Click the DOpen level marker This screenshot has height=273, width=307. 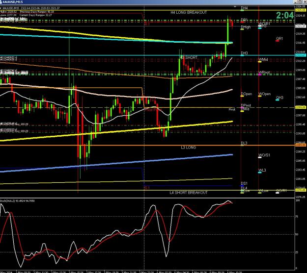pos(246,94)
